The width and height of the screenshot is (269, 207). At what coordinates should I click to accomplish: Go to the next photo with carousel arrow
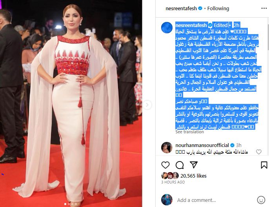click(147, 105)
